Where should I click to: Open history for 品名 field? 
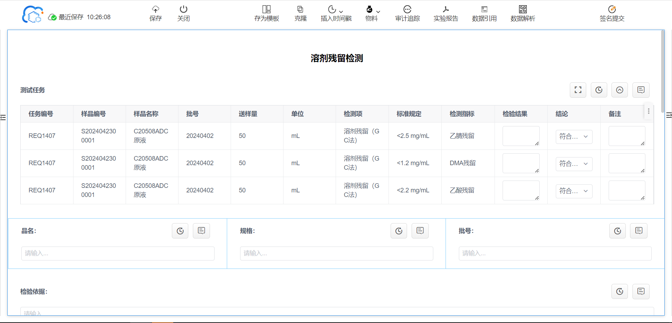(x=180, y=231)
